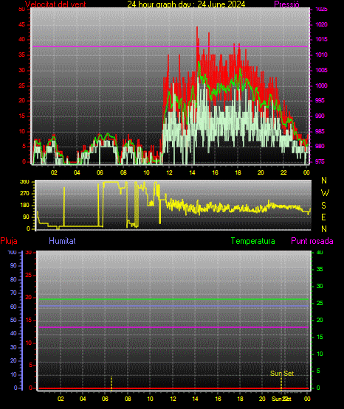Click the magenta pressure line in wind graph
Viewport: 344px width, 409px height.
[x=170, y=46]
